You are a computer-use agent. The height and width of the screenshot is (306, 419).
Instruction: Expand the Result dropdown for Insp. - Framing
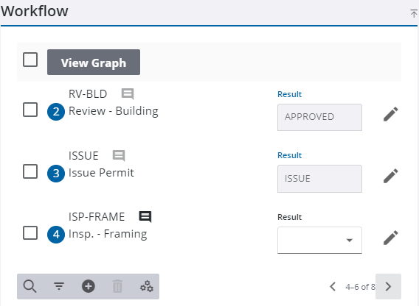point(319,240)
